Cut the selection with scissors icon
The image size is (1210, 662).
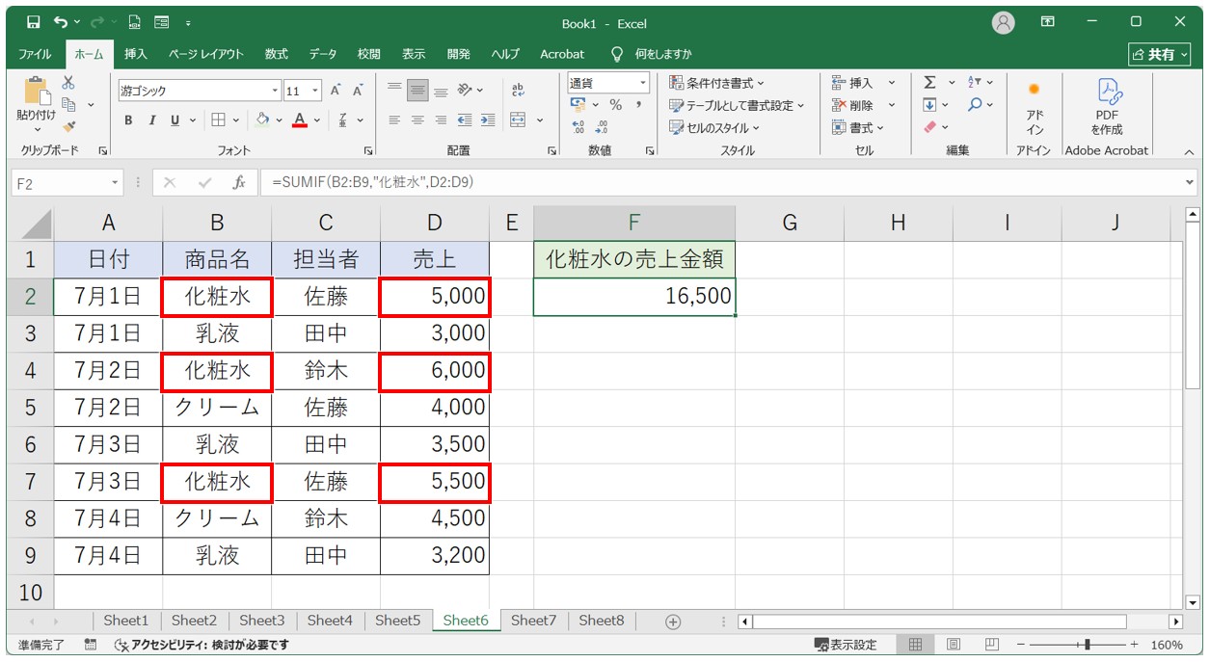(68, 83)
